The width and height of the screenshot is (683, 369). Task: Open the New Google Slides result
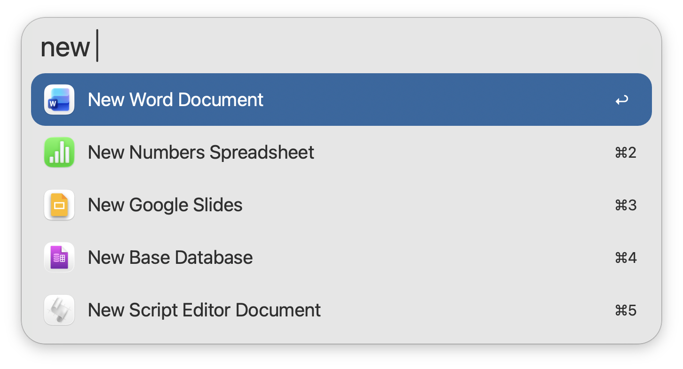[165, 205]
